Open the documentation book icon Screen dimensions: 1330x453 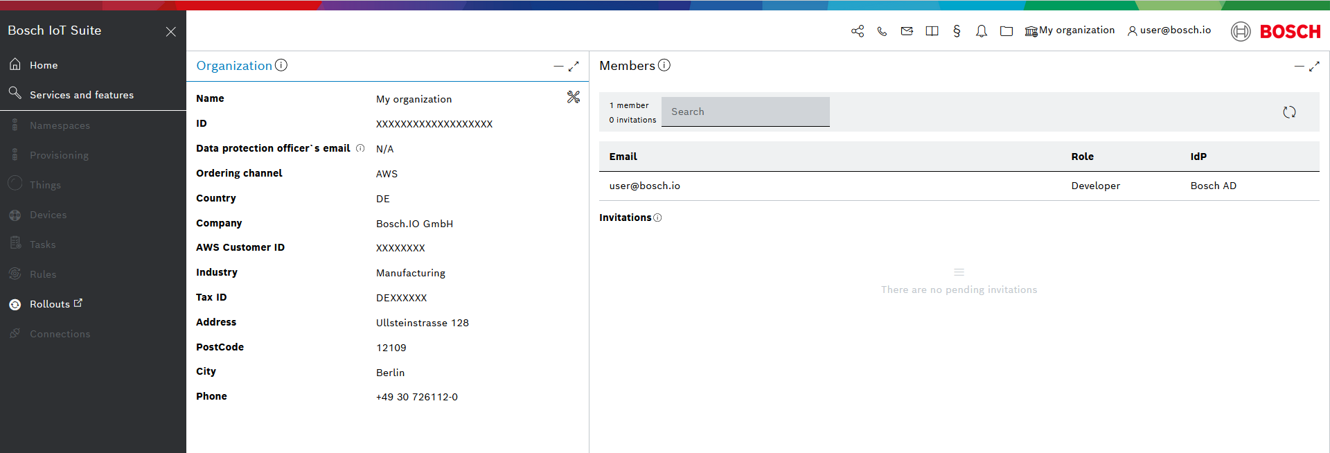pos(932,31)
